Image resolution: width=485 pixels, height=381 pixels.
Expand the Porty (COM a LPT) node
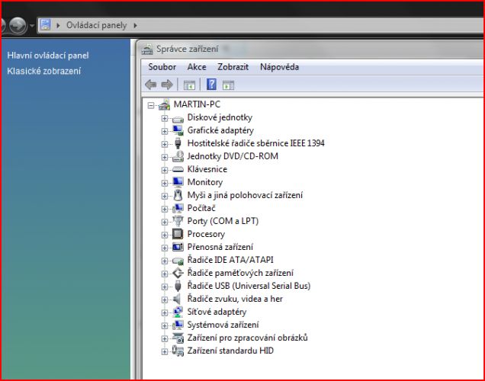click(165, 223)
